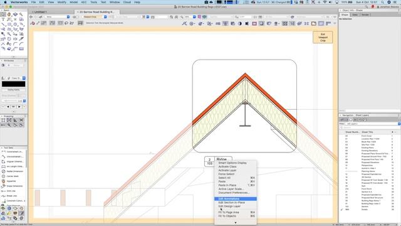Open macOS Spotlight search icon
Image resolution: width=401 pixels, height=226 pixels.
click(x=382, y=2)
